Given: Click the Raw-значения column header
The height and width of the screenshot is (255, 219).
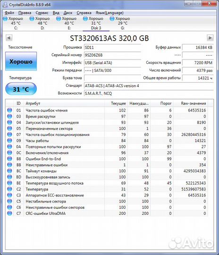Looking at the screenshot, I should 191,103.
